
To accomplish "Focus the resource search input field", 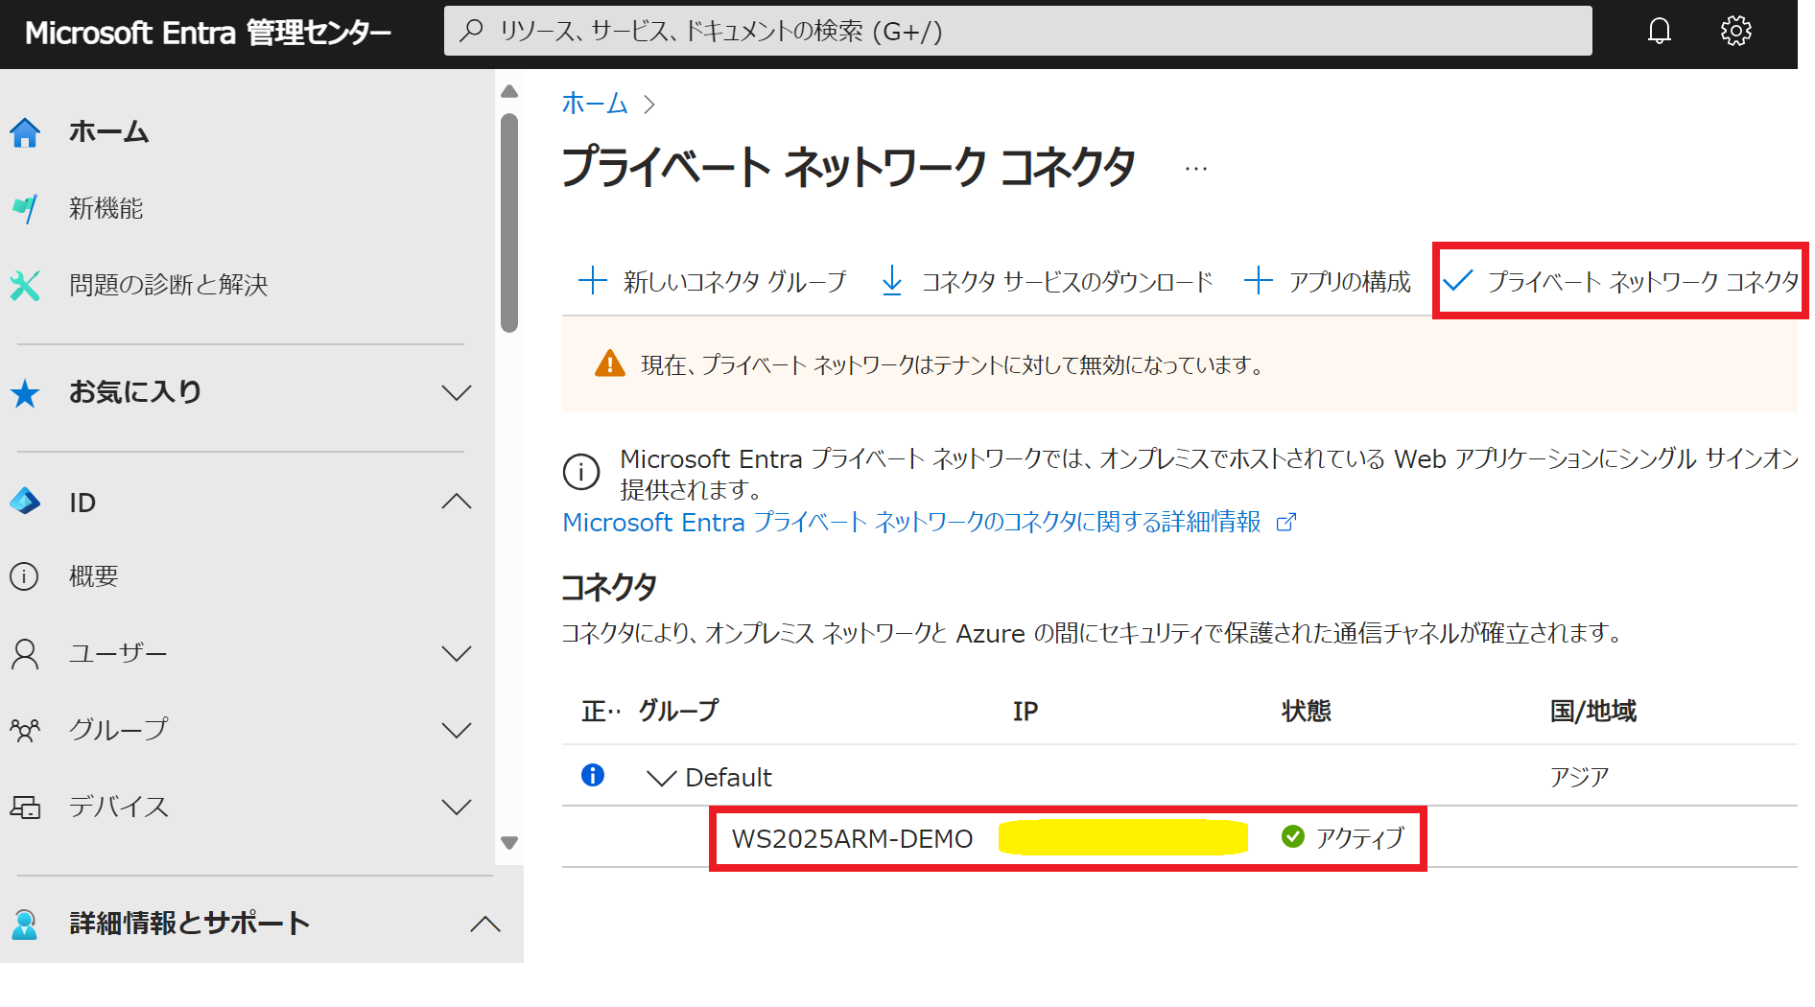I will [1018, 31].
